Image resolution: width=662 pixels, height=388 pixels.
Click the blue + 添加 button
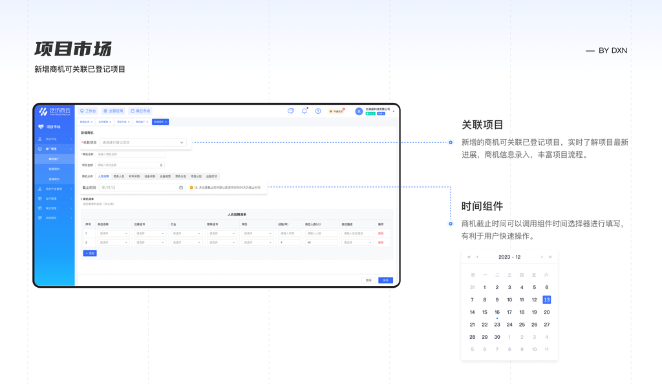(x=90, y=253)
